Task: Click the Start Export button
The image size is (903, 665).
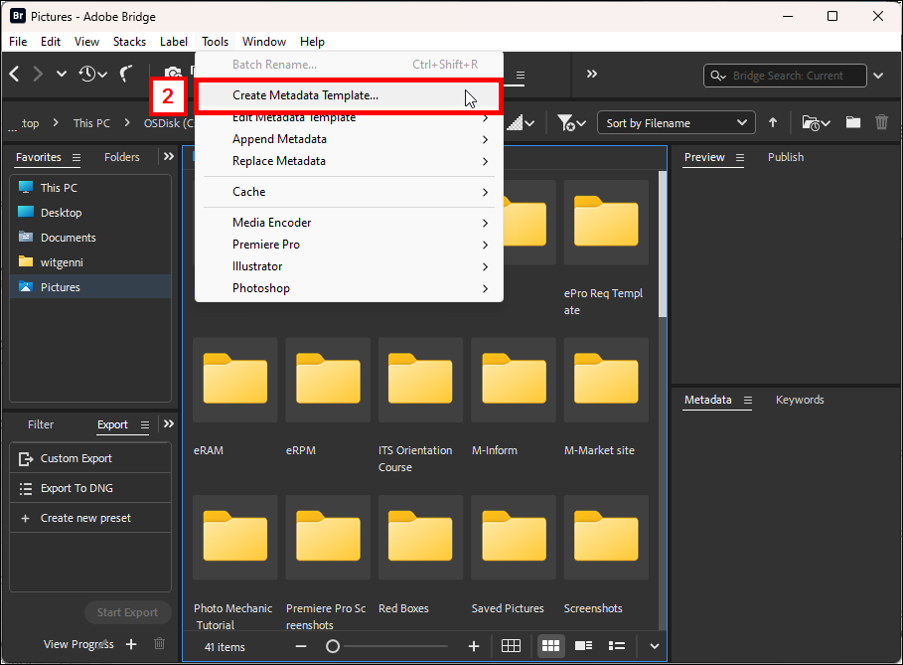Action: click(127, 612)
